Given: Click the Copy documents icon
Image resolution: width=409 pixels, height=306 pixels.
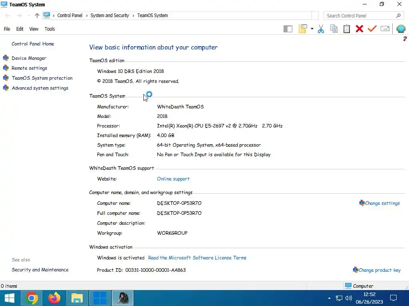Looking at the screenshot, I should pyautogui.click(x=334, y=29).
